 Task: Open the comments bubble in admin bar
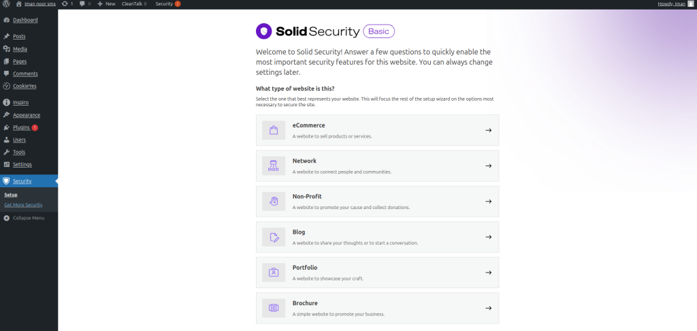click(84, 4)
